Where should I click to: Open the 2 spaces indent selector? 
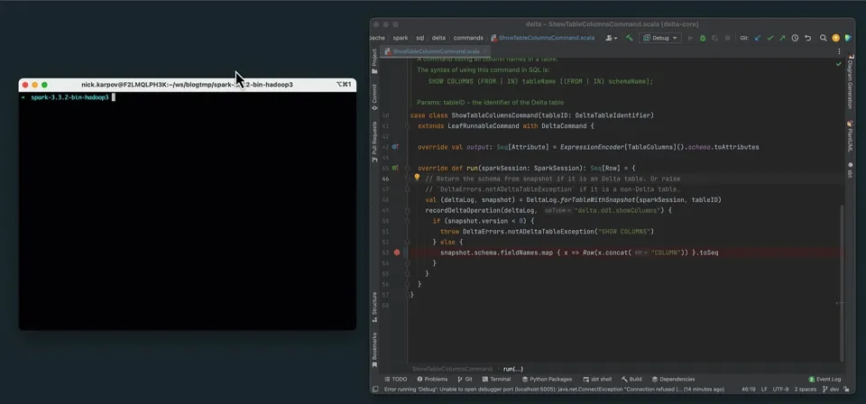806,390
